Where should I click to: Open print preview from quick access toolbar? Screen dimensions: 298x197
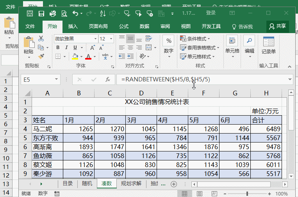click(x=64, y=14)
